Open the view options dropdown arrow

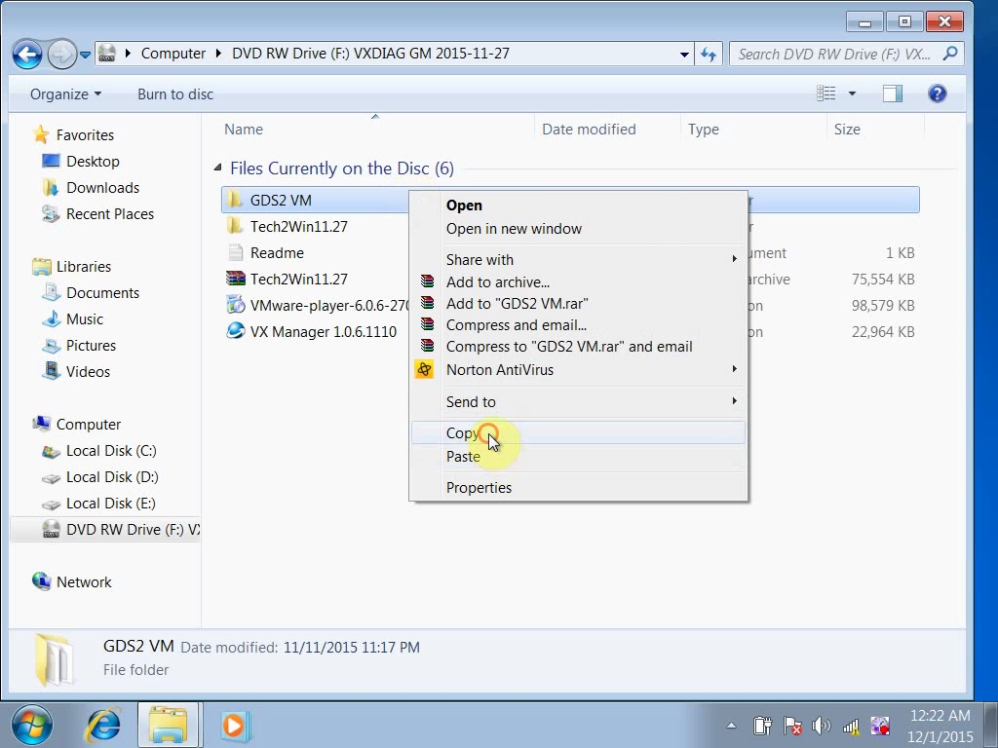[852, 93]
